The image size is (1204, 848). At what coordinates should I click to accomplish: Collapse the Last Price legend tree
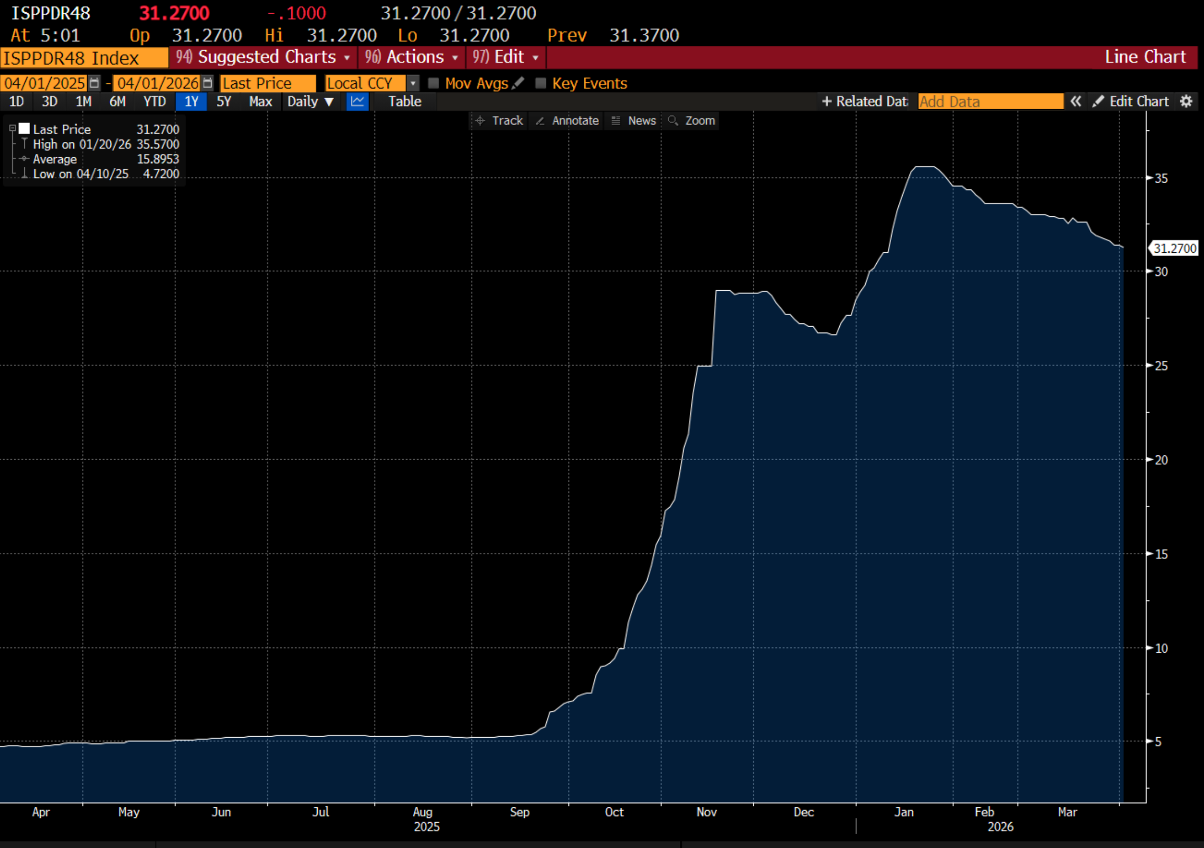pos(12,128)
